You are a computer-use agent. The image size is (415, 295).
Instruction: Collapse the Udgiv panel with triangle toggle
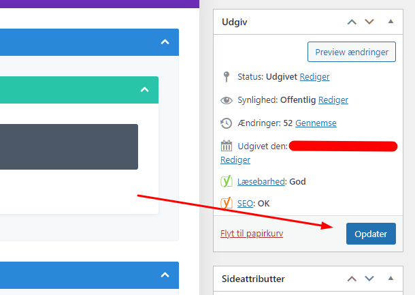[391, 22]
